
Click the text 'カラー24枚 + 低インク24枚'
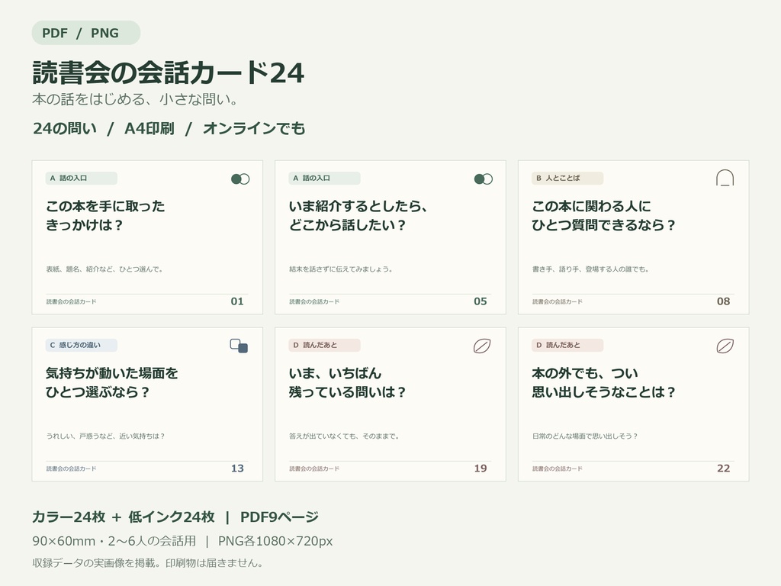(x=124, y=517)
